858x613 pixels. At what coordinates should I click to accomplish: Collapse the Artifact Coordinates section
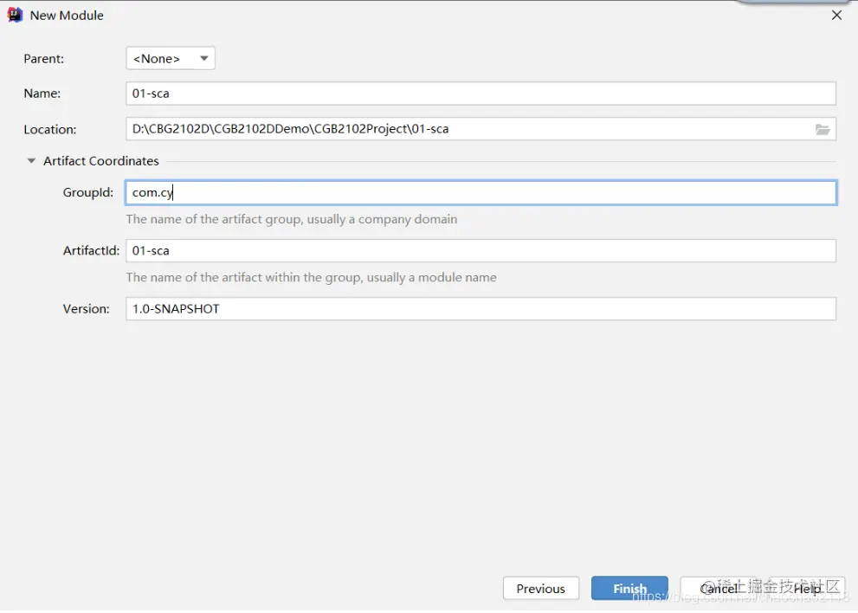(x=31, y=161)
